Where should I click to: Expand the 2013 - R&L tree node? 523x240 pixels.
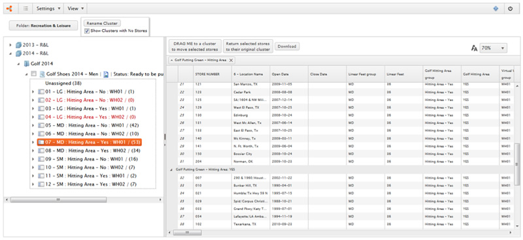10,45
